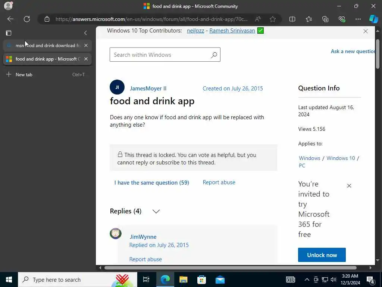
Task: Open Microsoft Edge from taskbar
Action: point(165,280)
